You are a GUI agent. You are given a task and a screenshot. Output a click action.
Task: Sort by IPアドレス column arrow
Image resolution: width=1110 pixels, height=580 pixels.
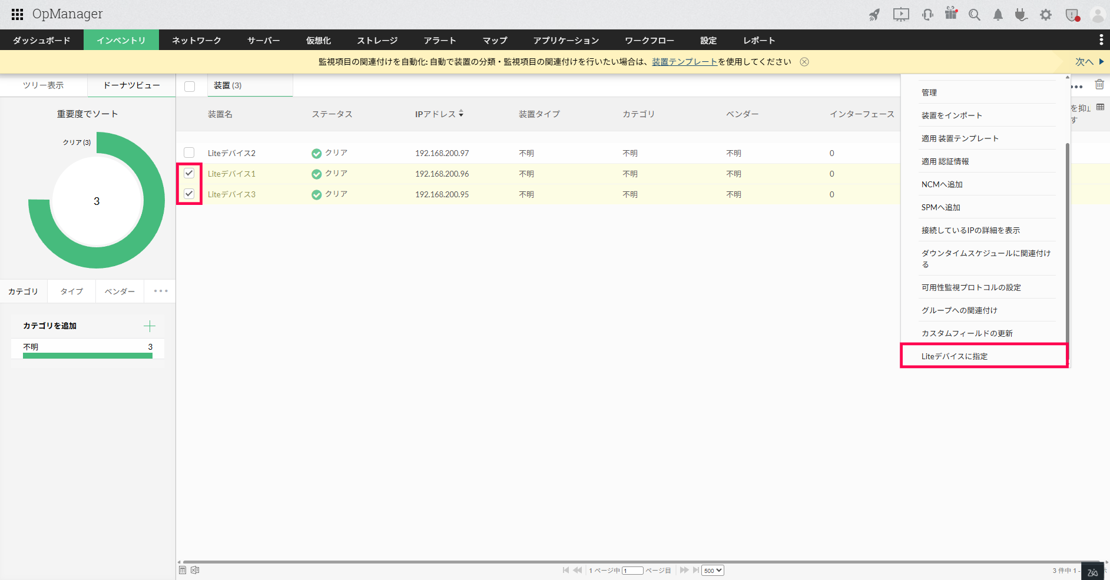tap(461, 114)
